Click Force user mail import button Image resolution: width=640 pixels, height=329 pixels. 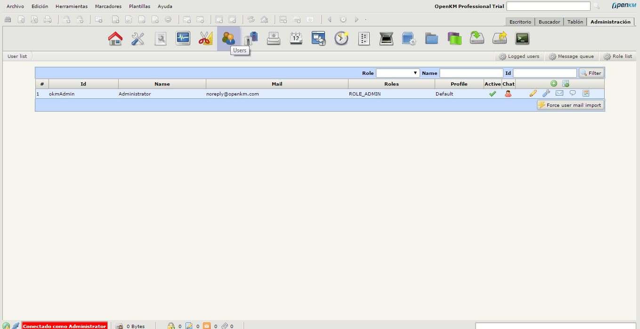(570, 105)
